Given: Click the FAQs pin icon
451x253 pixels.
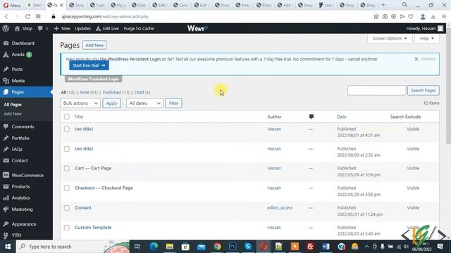Looking at the screenshot, I should tap(6, 149).
